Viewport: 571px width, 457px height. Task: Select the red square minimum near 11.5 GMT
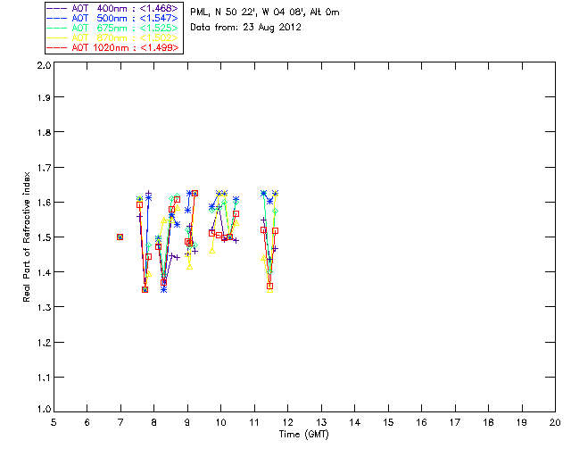(x=269, y=287)
